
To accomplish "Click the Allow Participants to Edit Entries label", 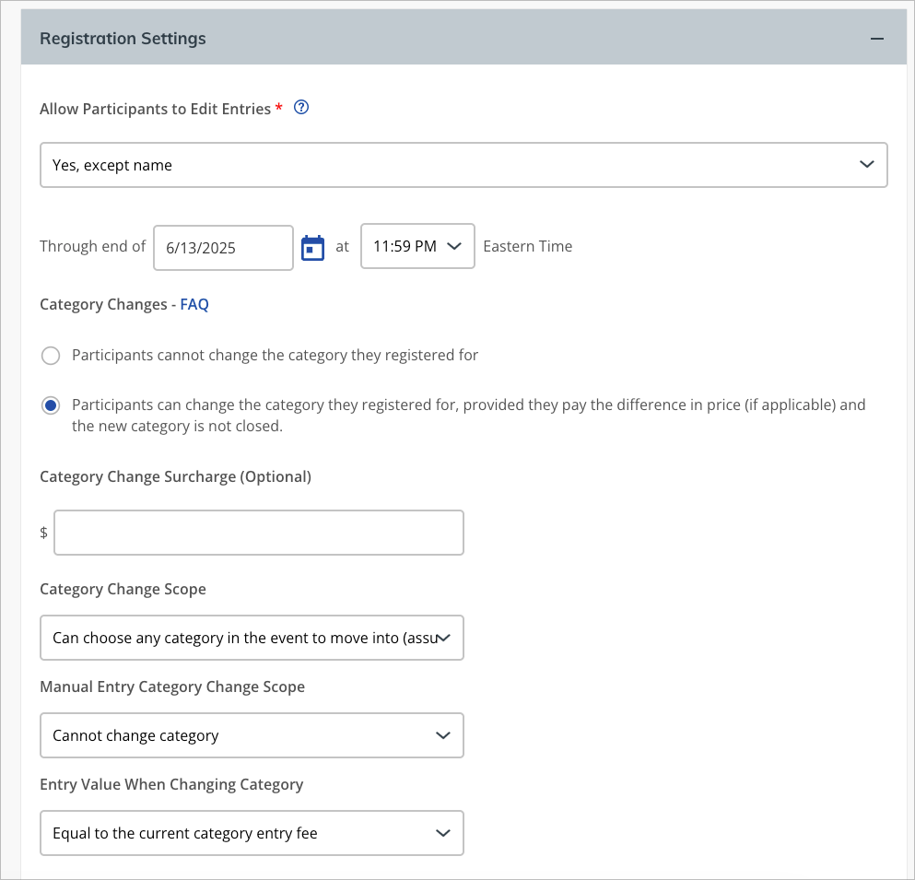I will 155,109.
